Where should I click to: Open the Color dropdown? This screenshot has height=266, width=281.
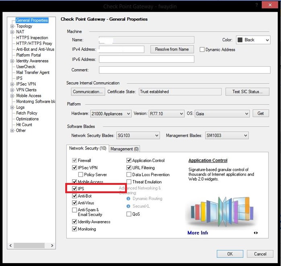(253, 40)
